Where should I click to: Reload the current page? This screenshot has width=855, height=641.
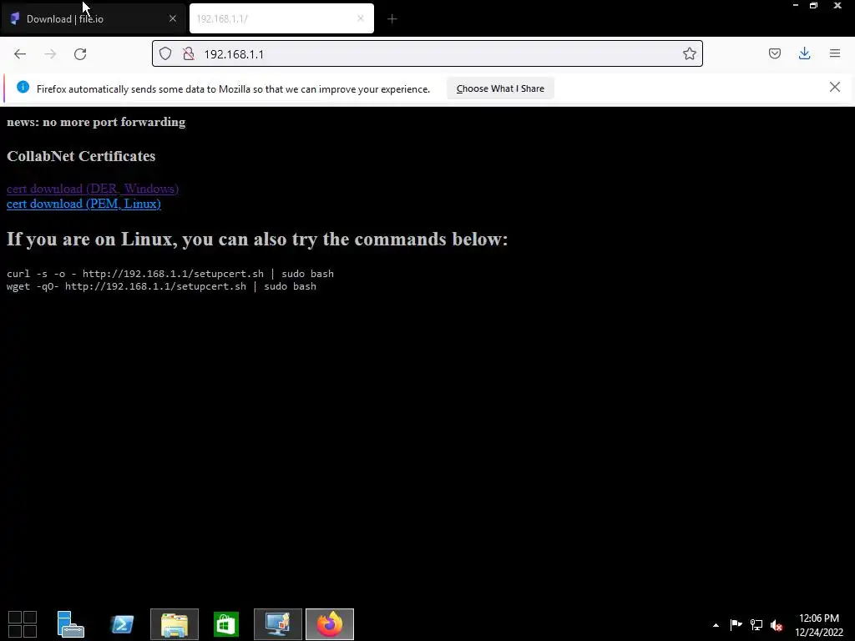[x=80, y=54]
